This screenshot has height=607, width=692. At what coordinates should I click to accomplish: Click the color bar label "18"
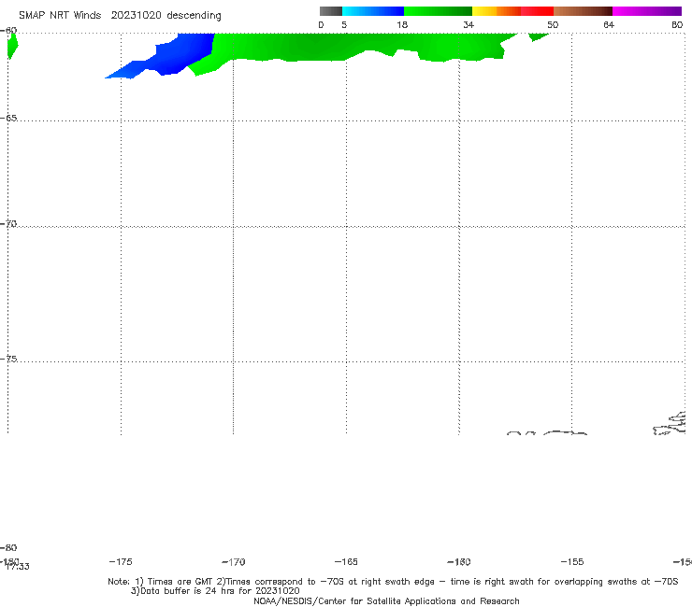(402, 24)
